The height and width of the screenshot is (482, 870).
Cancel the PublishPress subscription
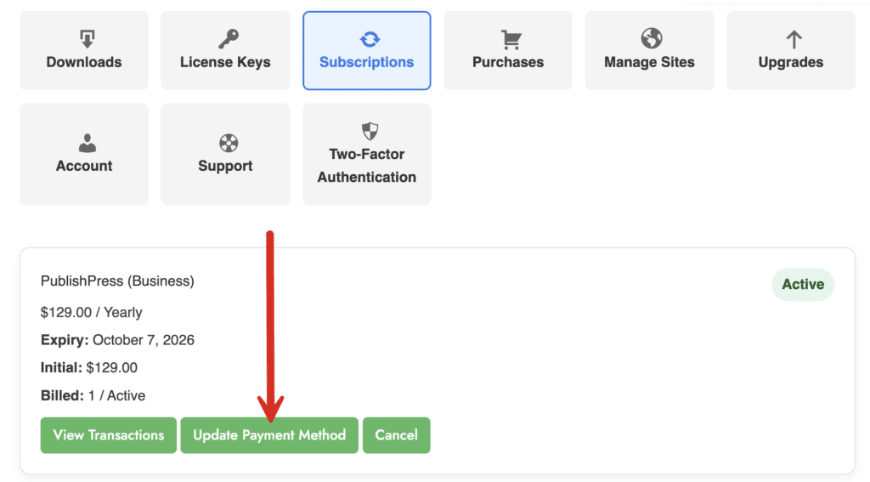397,435
